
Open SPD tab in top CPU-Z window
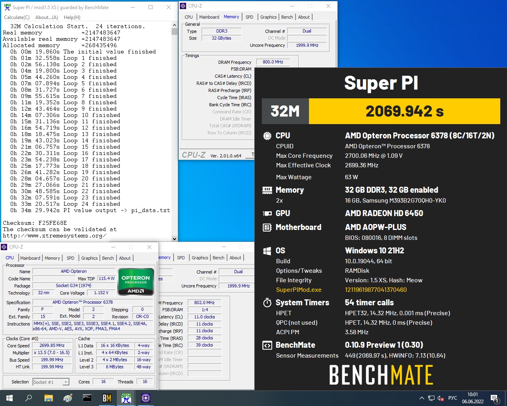pos(250,17)
